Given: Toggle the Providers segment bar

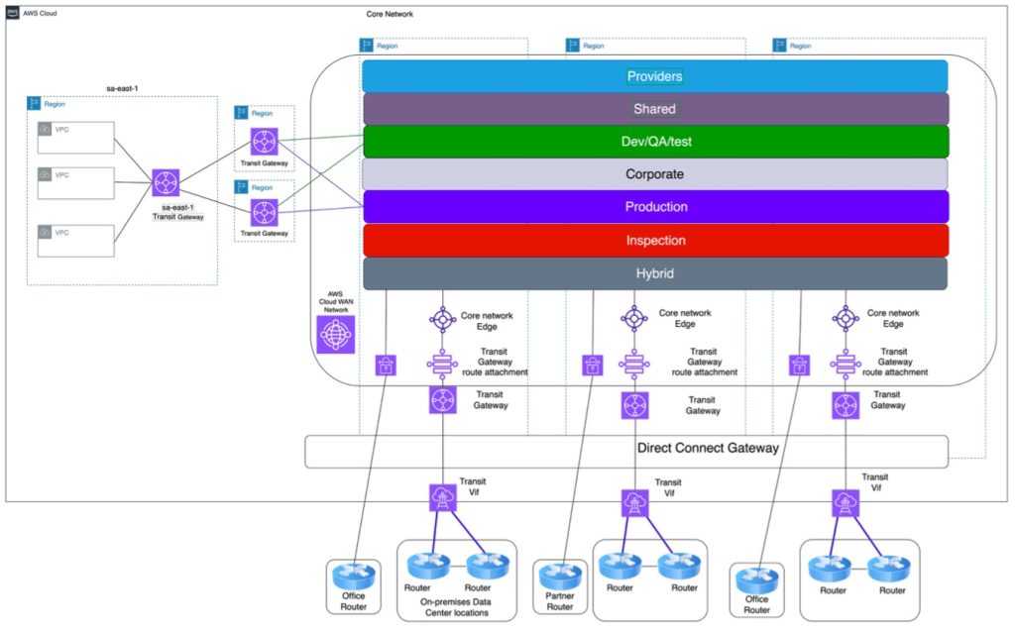Looking at the screenshot, I should [655, 75].
